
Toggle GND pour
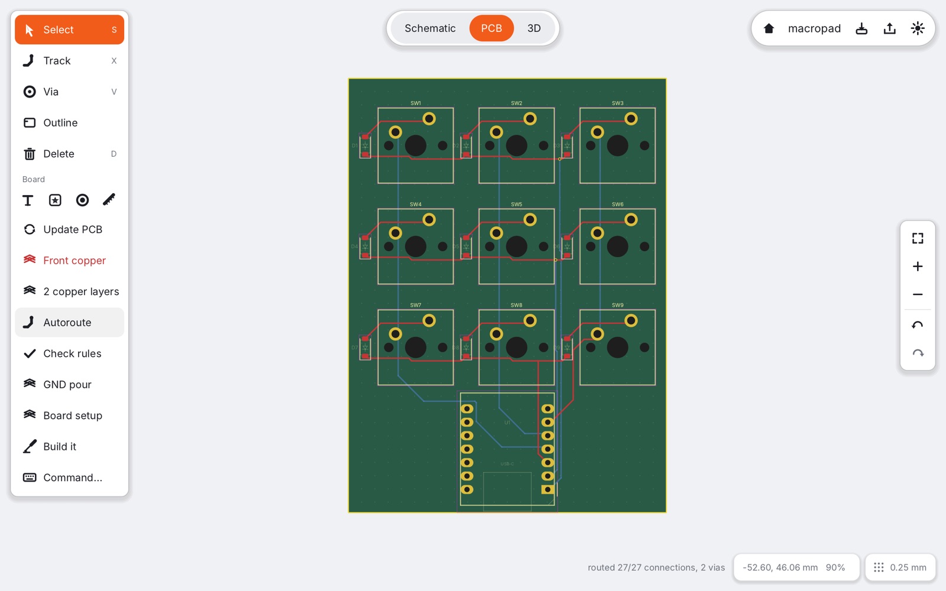pos(69,385)
